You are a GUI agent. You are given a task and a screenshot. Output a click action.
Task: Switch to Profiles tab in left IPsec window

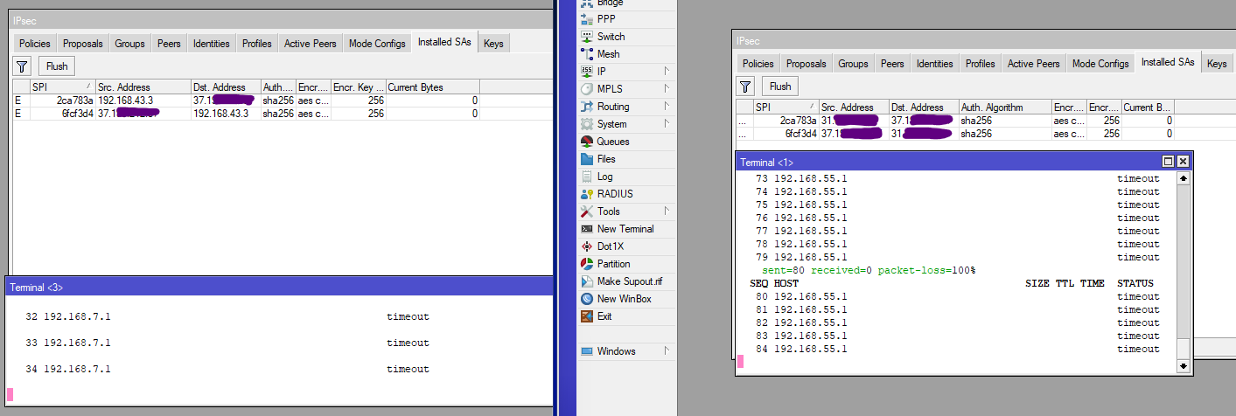pyautogui.click(x=257, y=44)
